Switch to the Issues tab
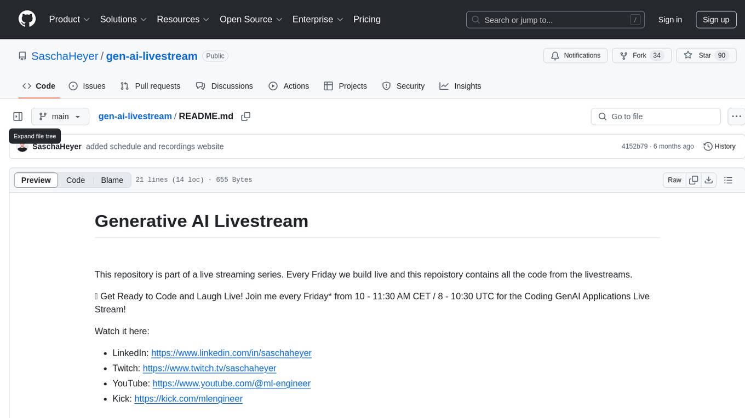Viewport: 745px width, 418px height. click(87, 86)
